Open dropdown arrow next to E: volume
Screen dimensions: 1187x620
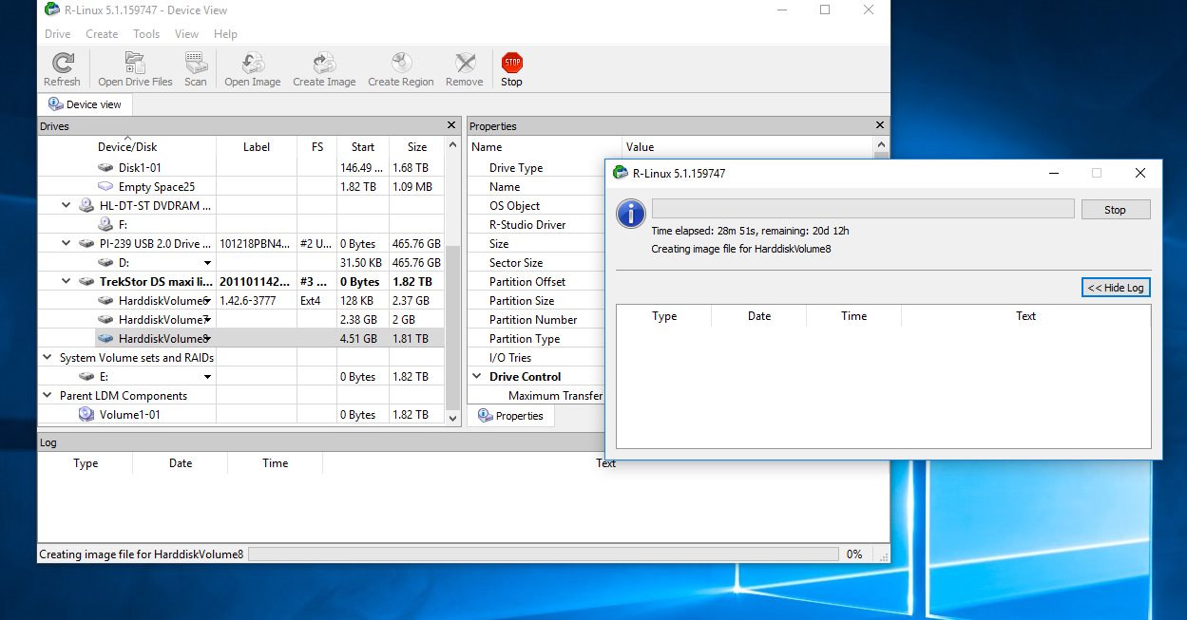coord(207,377)
